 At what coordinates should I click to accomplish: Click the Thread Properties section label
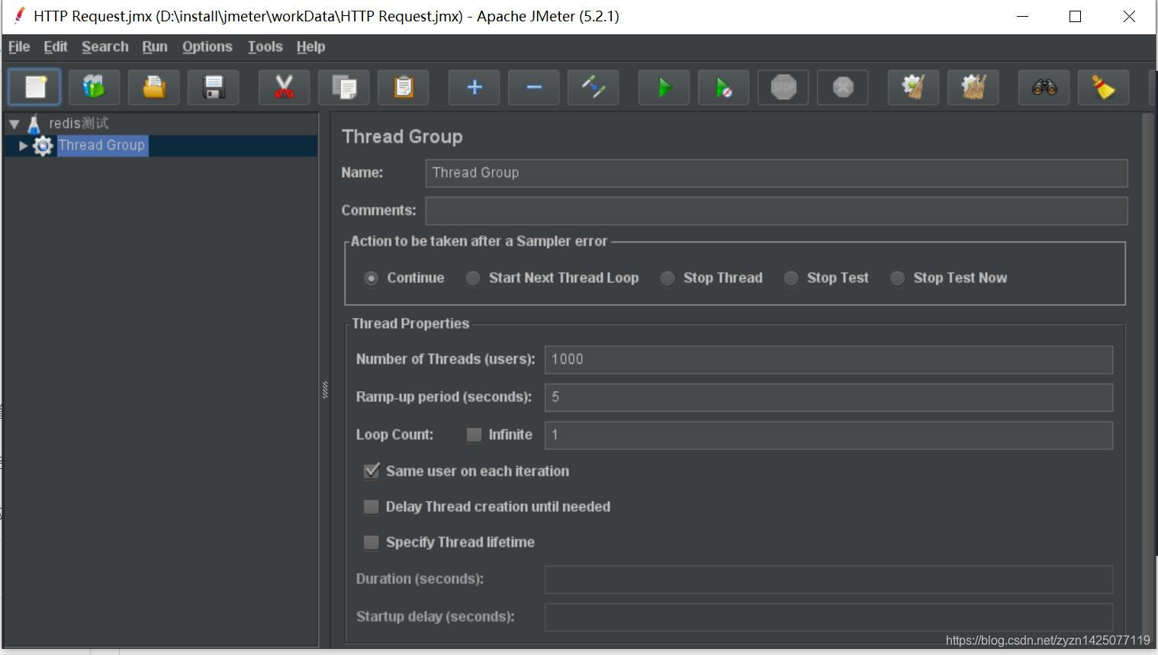(410, 323)
